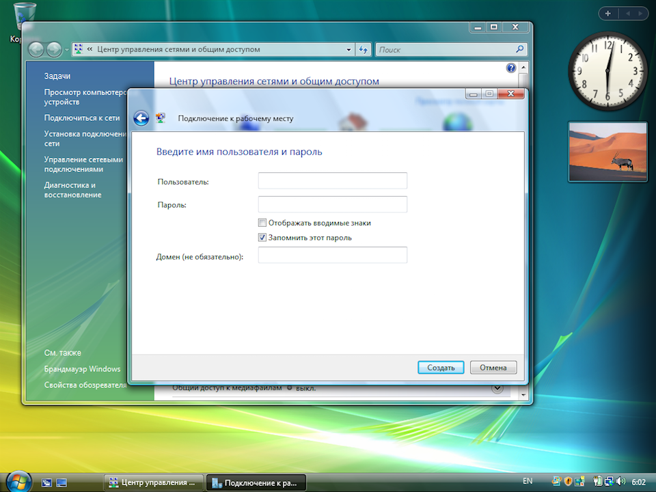The image size is (656, 492).
Task: Show previous sidebar gadgets page arrow
Action: coord(628,14)
